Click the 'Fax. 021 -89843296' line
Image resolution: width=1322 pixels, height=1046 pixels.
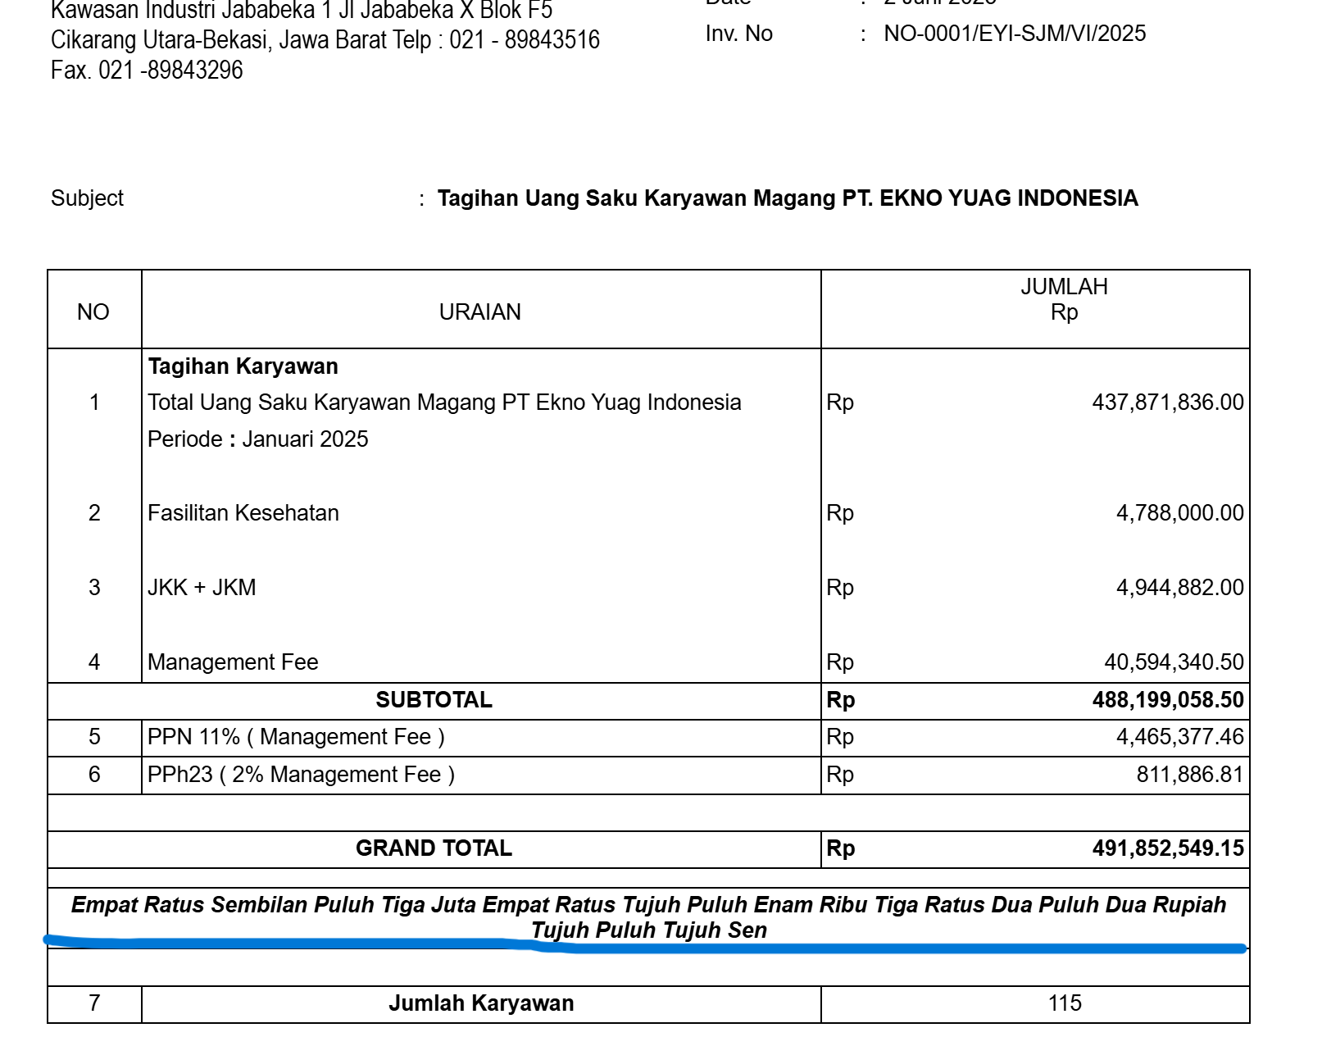[147, 70]
